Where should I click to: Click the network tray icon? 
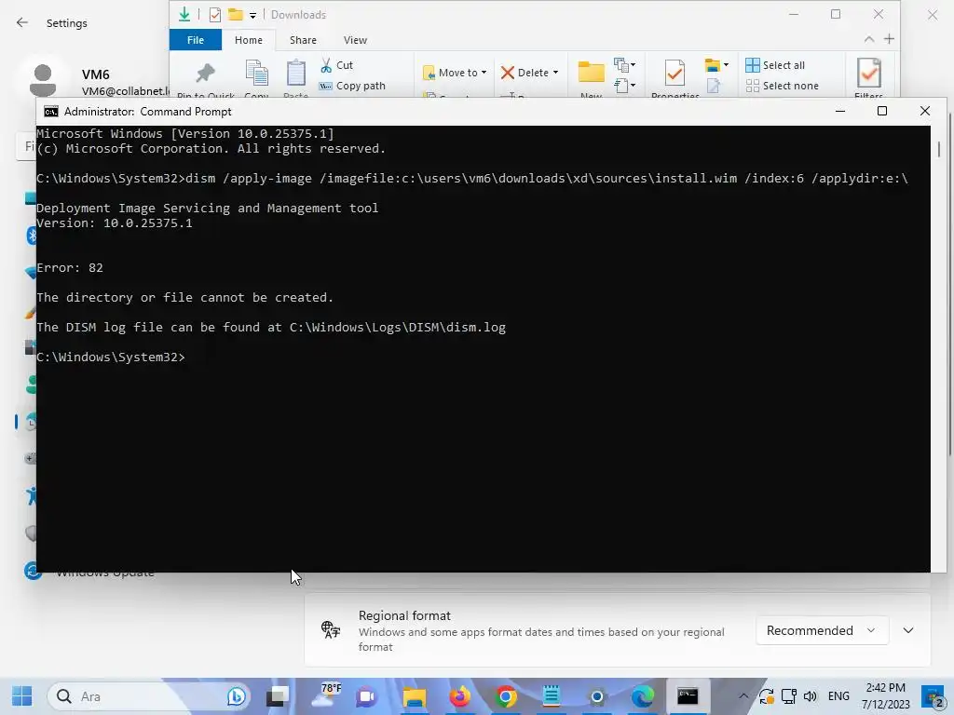788,696
